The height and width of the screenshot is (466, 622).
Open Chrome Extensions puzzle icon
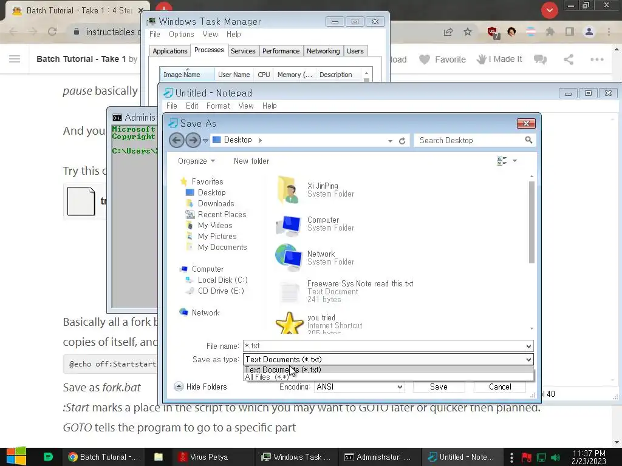click(550, 32)
